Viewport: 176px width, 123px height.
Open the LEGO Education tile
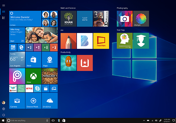tap(13, 88)
